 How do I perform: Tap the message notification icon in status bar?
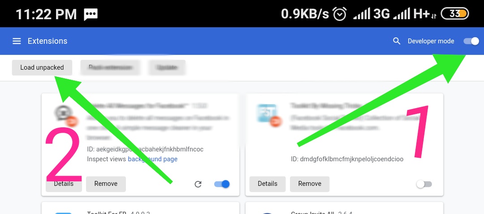tap(91, 14)
